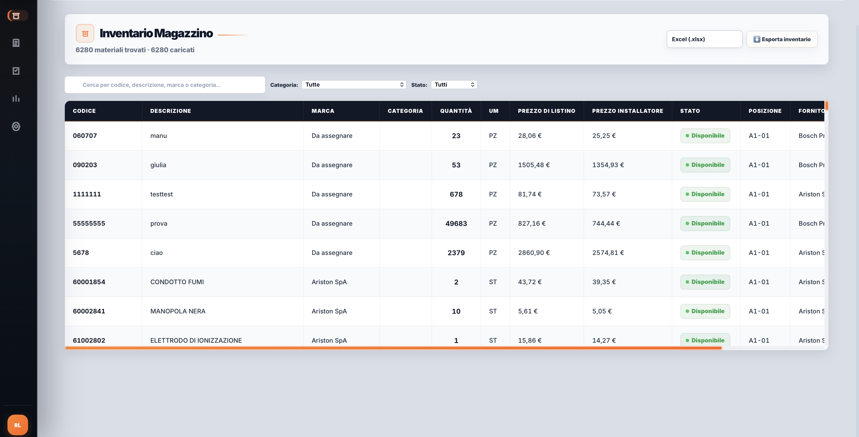Screen dimensions: 859x437
Task: Click the 'CONDOTTO FUMI' description
Action: tap(177, 282)
